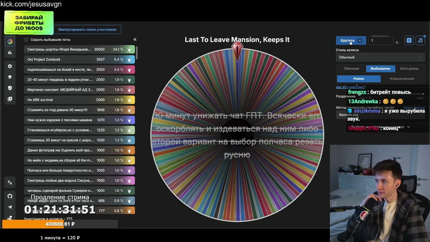The image size is (430, 242).
Task: Click lightbulb on Стримишь 30 минут на кресле lot
Action: click(130, 140)
